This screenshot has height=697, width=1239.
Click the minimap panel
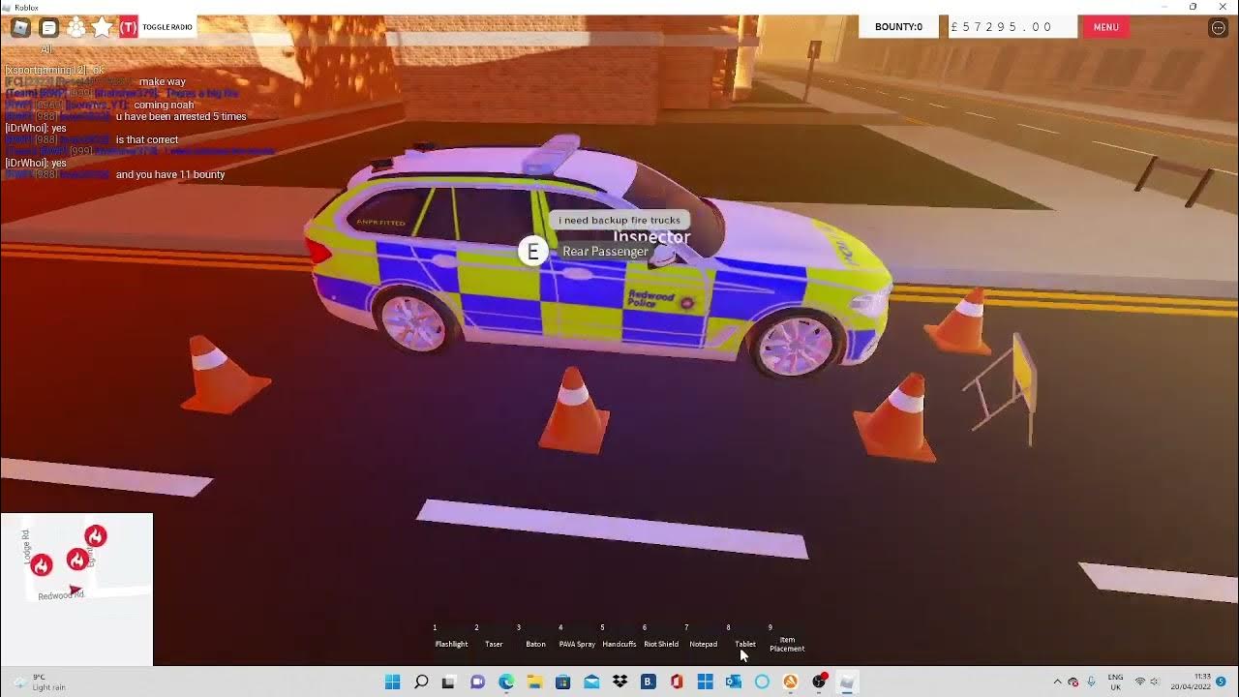(x=76, y=590)
